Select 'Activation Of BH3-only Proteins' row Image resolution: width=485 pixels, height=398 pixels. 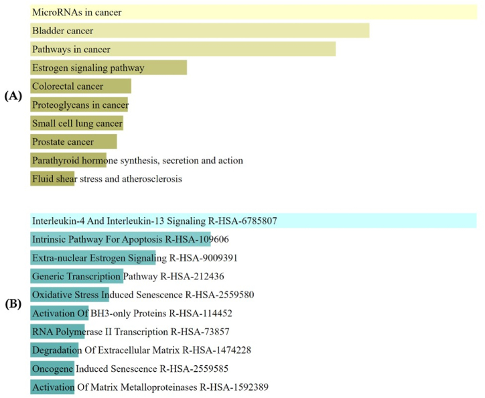[x=132, y=313]
